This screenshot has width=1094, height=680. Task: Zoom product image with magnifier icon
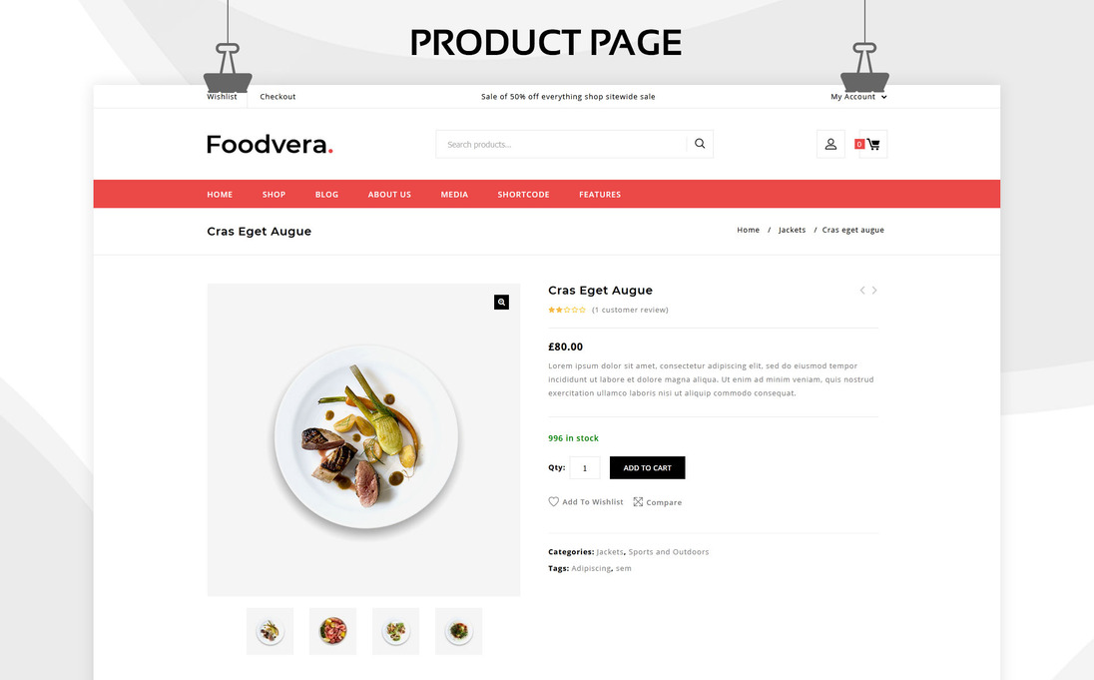[x=501, y=303]
